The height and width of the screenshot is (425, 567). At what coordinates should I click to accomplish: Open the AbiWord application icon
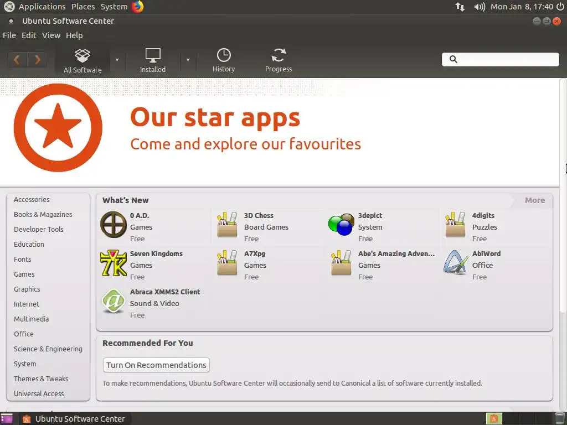(x=455, y=263)
